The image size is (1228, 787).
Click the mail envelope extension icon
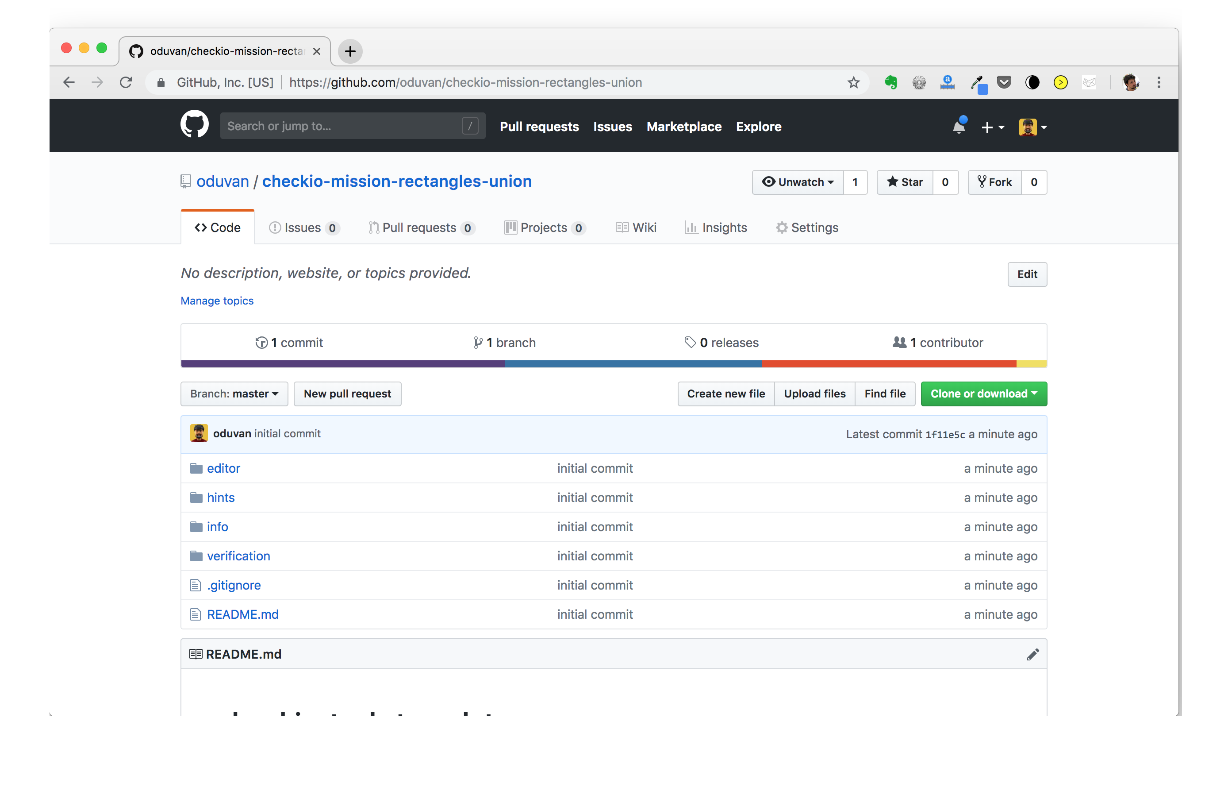(x=1089, y=82)
